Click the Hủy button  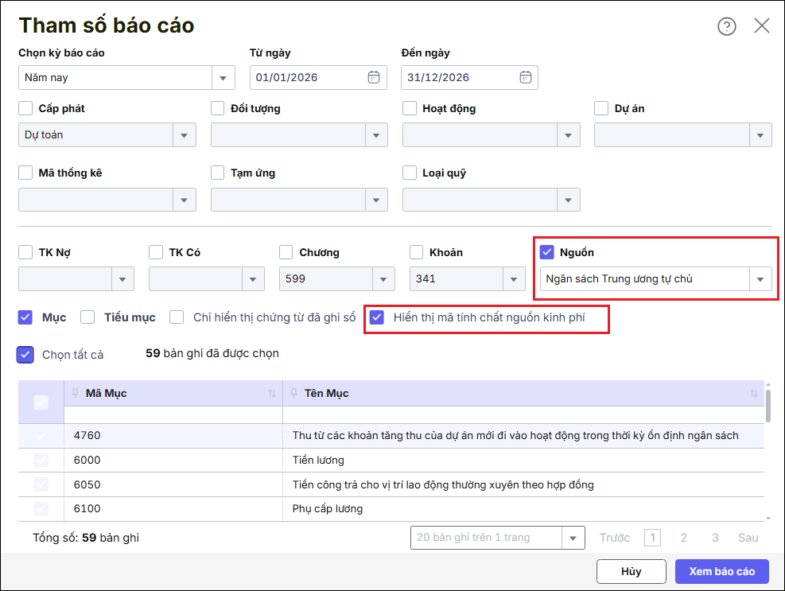tap(631, 571)
